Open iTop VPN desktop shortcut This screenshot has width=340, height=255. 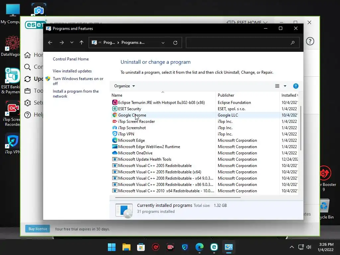[x=12, y=144]
